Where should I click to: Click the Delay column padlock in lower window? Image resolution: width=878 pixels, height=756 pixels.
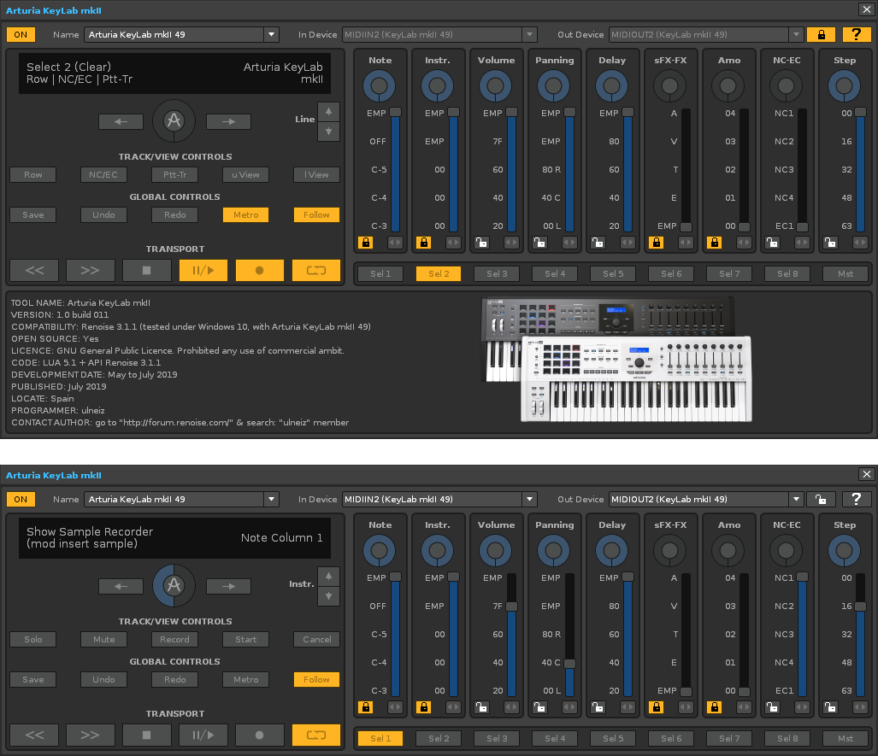(x=598, y=707)
